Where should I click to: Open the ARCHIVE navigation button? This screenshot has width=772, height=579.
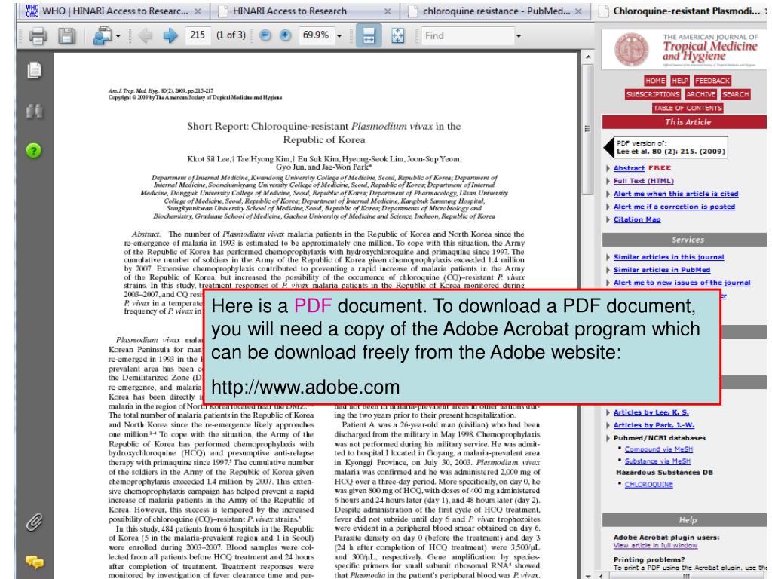pyautogui.click(x=700, y=94)
